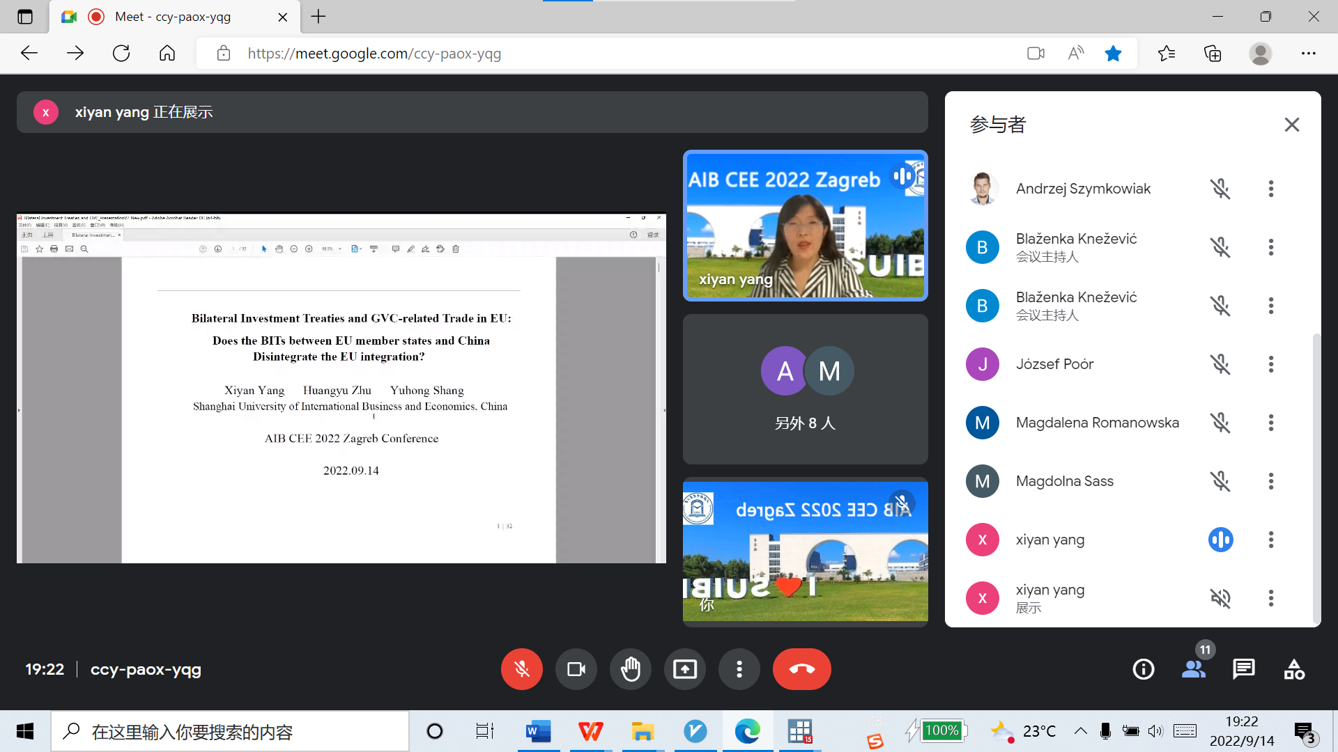Hang up the red call button
The height and width of the screenshot is (752, 1338).
coord(801,669)
